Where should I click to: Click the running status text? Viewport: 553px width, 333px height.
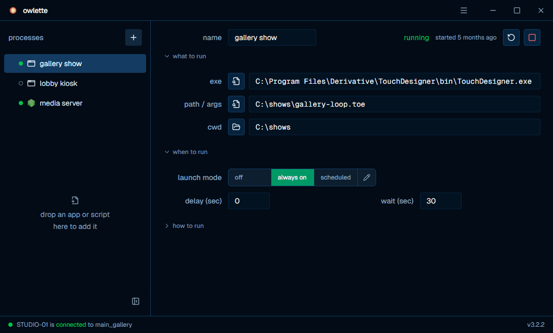[416, 37]
